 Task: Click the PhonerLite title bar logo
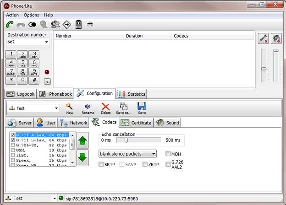click(6, 6)
